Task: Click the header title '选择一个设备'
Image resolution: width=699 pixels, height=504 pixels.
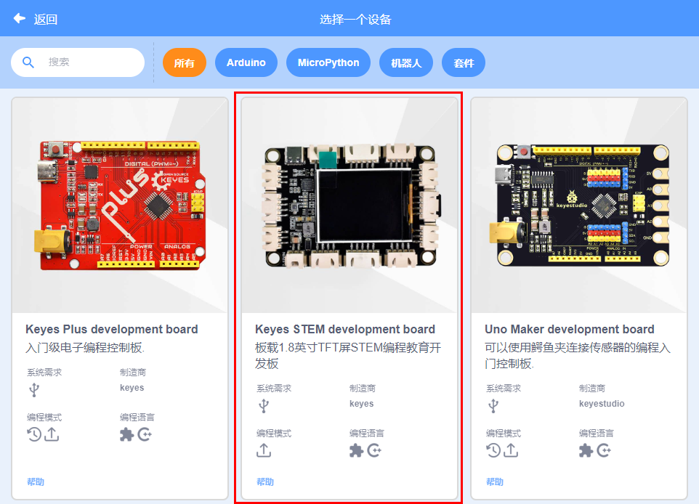Action: [355, 19]
